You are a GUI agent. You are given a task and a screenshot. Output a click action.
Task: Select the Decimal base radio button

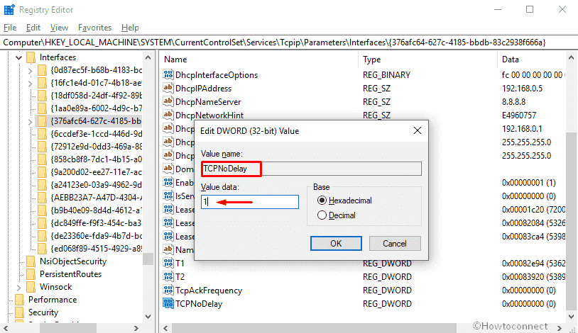pos(322,215)
